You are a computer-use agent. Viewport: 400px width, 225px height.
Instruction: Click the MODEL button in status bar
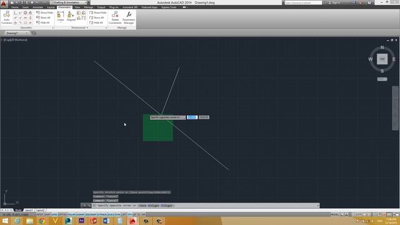[335, 214]
